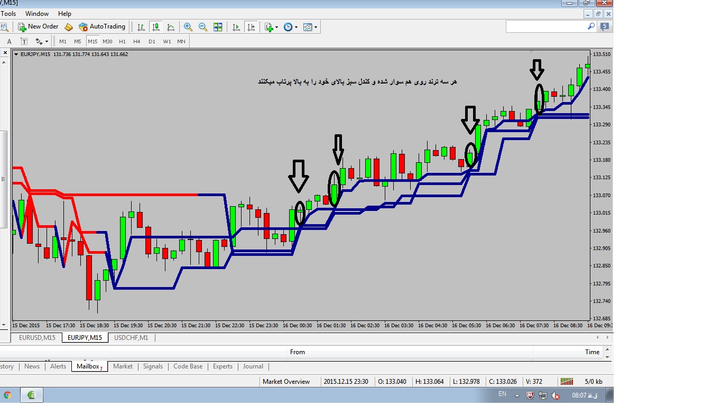722x406 pixels.
Task: Click the EURJPY,M15 chart title triangle
Action: click(16, 54)
